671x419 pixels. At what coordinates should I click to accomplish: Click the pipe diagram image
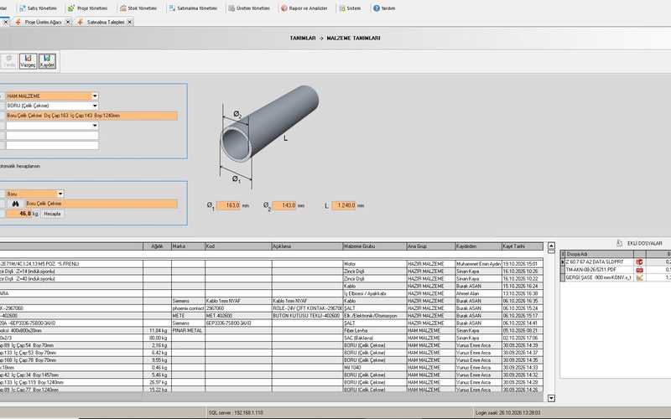click(x=268, y=136)
